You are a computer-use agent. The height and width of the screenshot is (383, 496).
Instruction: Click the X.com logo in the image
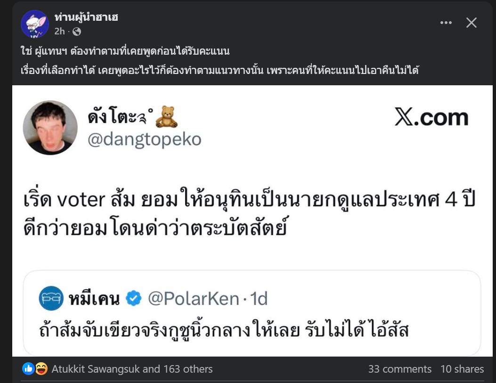coord(431,118)
